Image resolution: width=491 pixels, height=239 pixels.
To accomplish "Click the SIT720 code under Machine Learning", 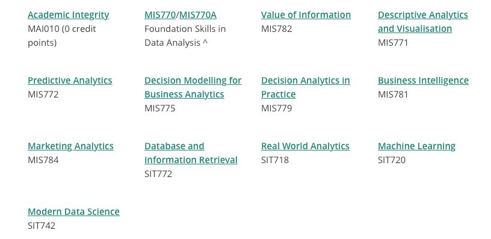I will (392, 160).
